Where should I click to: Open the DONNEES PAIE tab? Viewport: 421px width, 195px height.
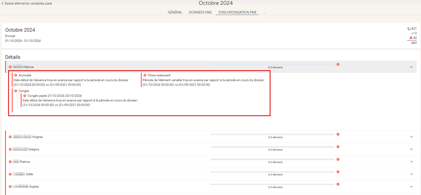[200, 12]
